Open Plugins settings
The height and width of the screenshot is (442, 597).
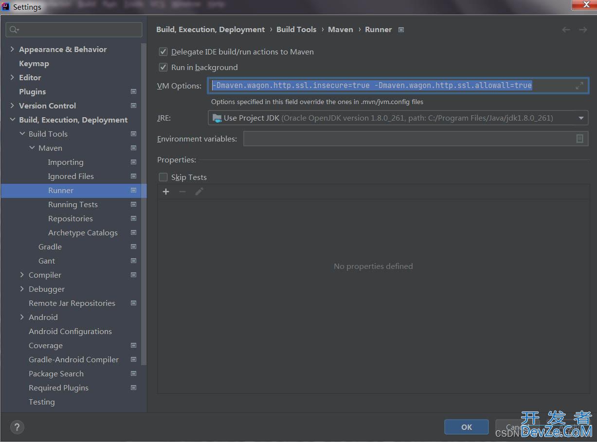pos(32,91)
